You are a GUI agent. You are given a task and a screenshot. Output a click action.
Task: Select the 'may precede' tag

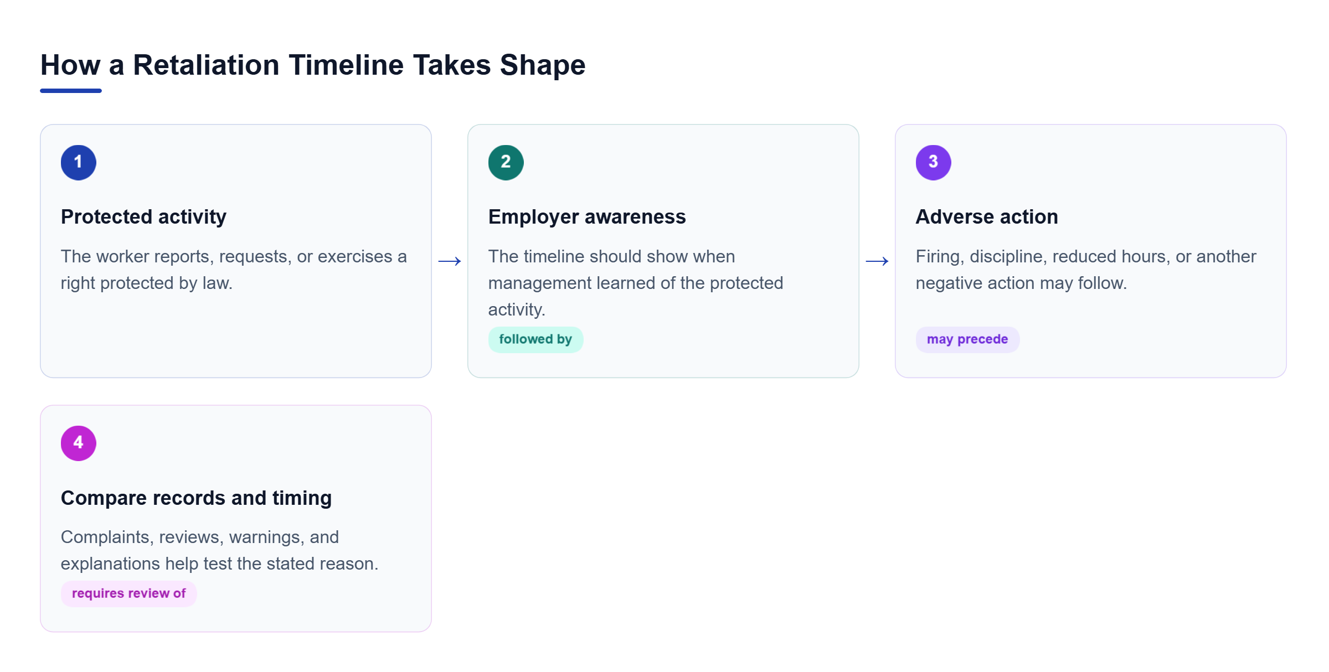(x=967, y=339)
